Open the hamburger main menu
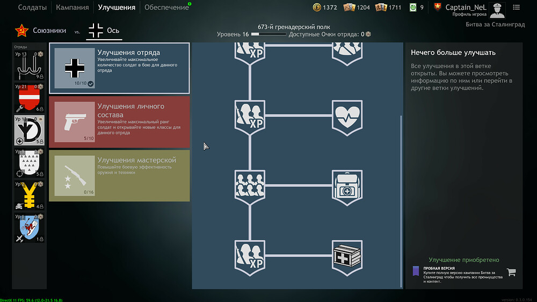This screenshot has width=537, height=302. coord(517,7)
